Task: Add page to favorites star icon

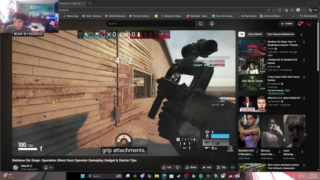Action: [x=273, y=10]
